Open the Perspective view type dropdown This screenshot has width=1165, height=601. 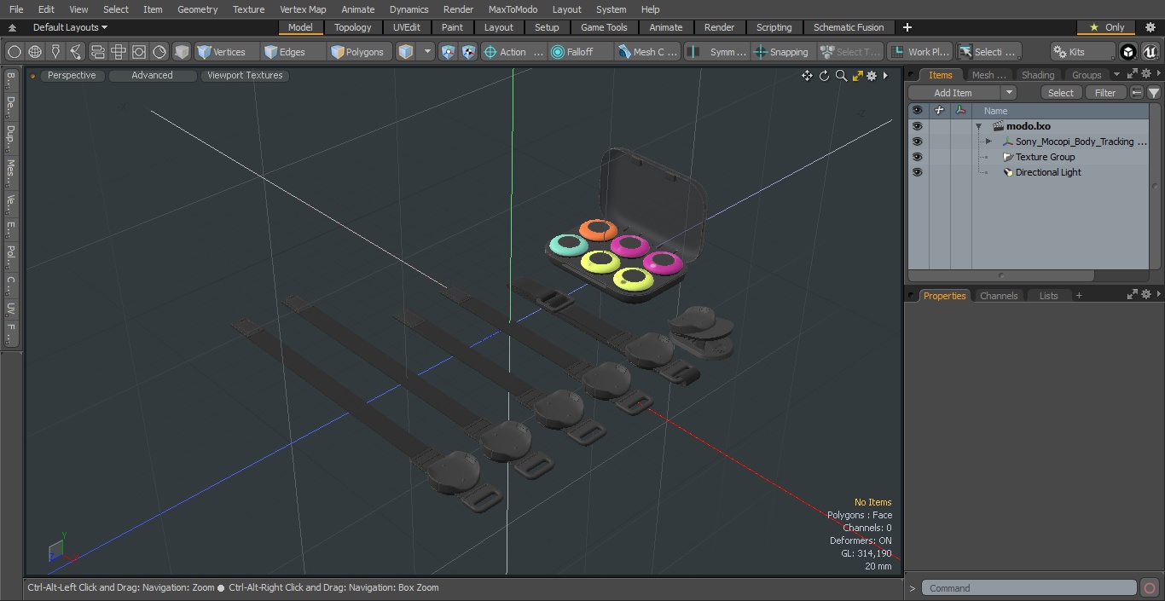(x=72, y=76)
